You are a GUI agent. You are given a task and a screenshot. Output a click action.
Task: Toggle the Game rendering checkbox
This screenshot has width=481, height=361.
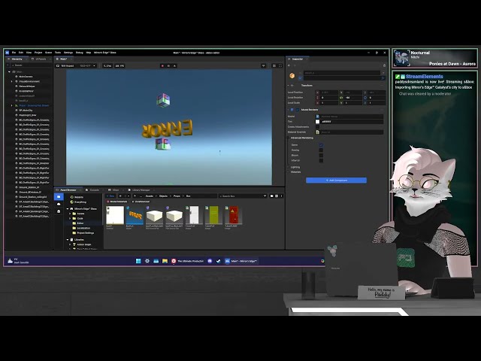(x=321, y=145)
